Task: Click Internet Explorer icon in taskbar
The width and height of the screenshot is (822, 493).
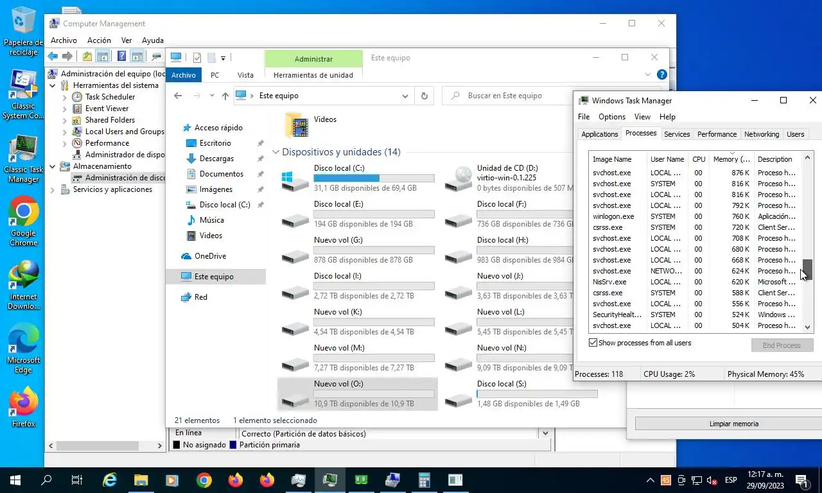Action: [x=110, y=480]
